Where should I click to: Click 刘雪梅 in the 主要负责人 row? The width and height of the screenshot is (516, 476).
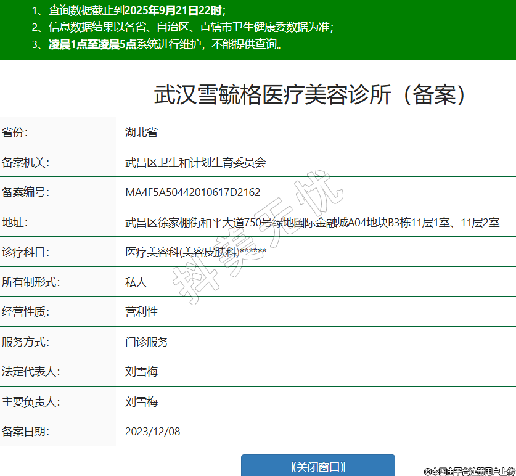(141, 402)
